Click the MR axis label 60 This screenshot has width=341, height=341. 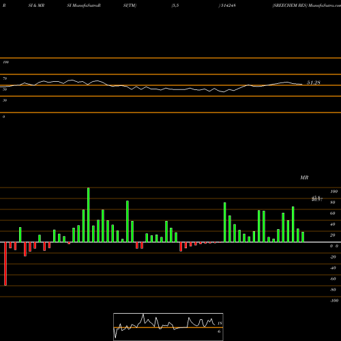332,213
